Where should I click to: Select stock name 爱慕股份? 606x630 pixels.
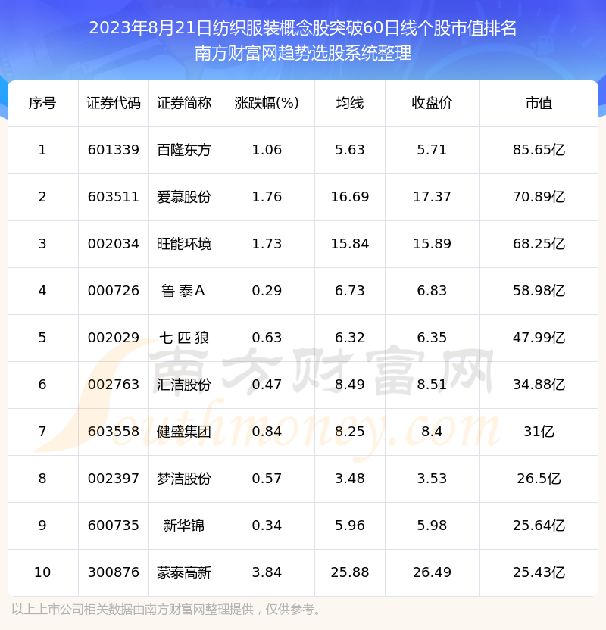point(184,197)
